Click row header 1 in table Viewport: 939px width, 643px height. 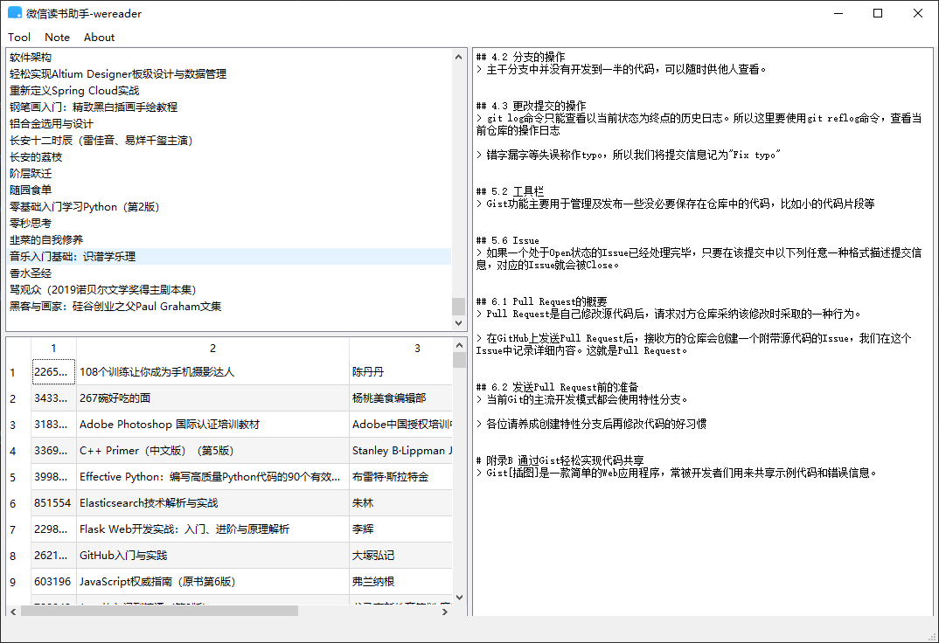tap(18, 372)
